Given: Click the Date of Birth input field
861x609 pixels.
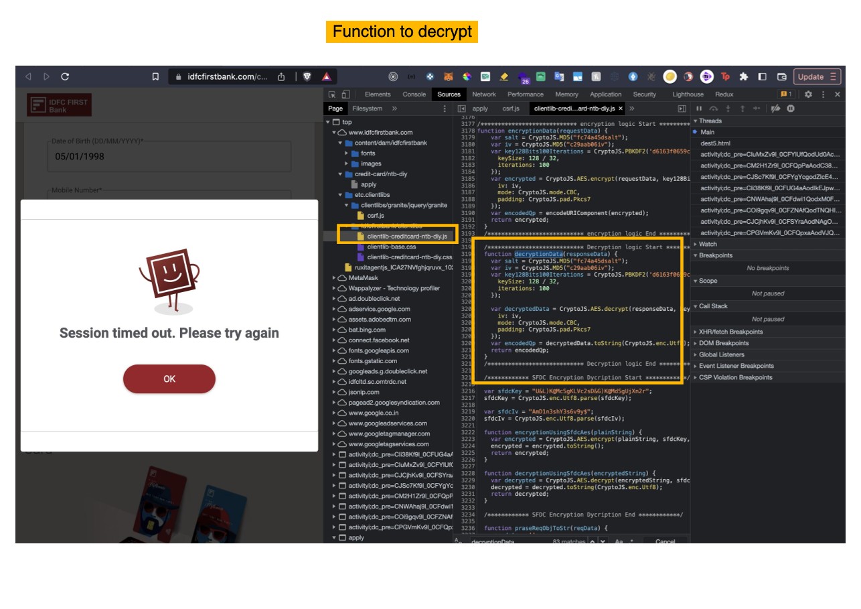Looking at the screenshot, I should click(x=169, y=157).
